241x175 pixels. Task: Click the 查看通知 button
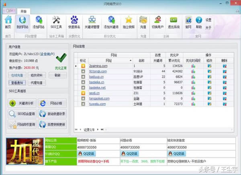[16, 82]
